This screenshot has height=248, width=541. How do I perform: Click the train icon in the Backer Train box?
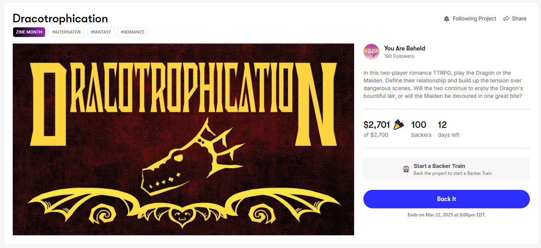click(406, 169)
